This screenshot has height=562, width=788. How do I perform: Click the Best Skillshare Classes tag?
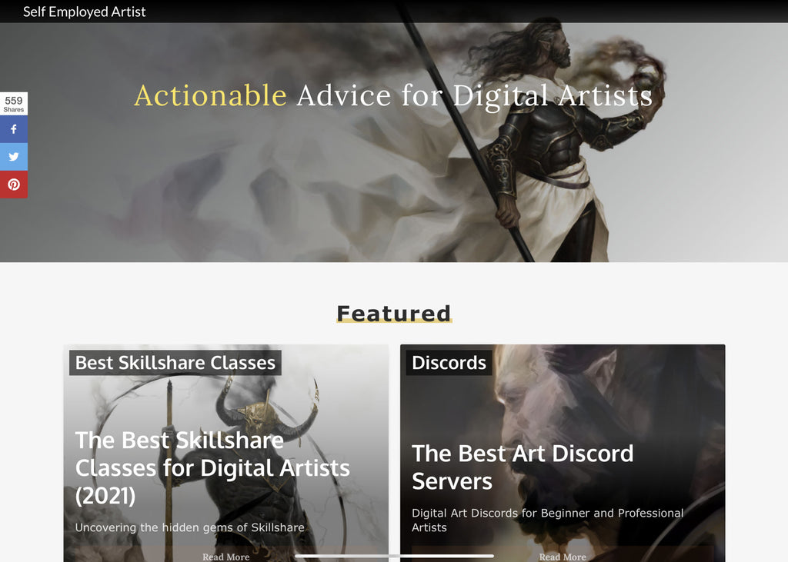[175, 363]
